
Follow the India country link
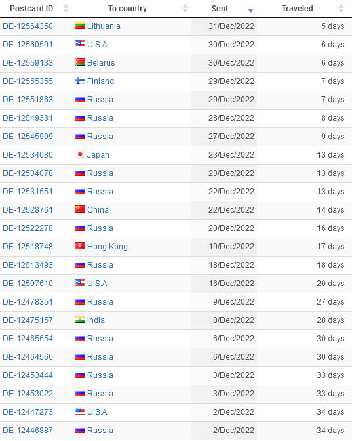coord(96,320)
